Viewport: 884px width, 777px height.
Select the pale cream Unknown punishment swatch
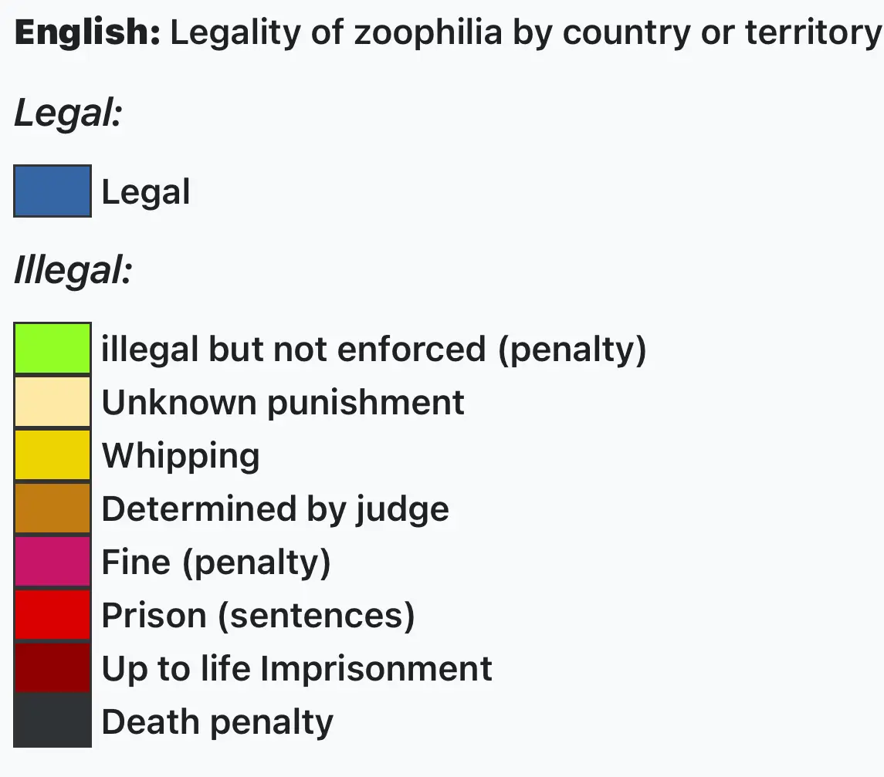pos(52,402)
